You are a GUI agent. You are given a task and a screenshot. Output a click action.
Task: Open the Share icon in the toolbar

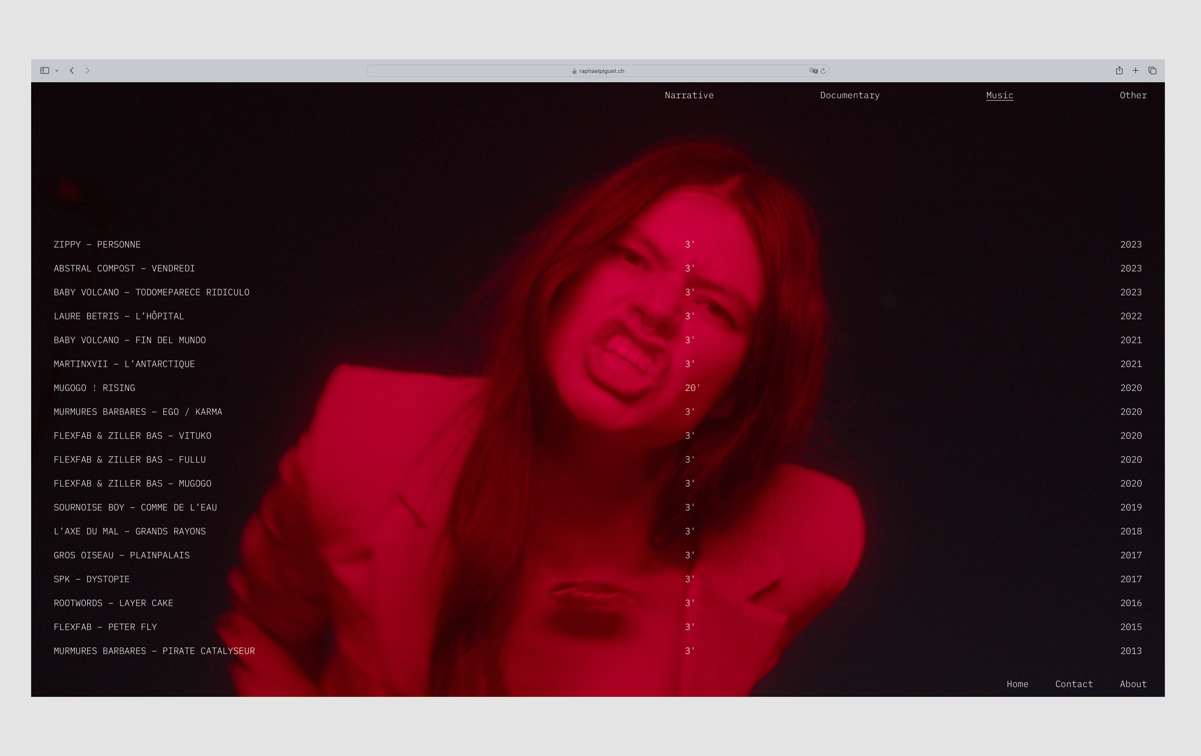1119,70
